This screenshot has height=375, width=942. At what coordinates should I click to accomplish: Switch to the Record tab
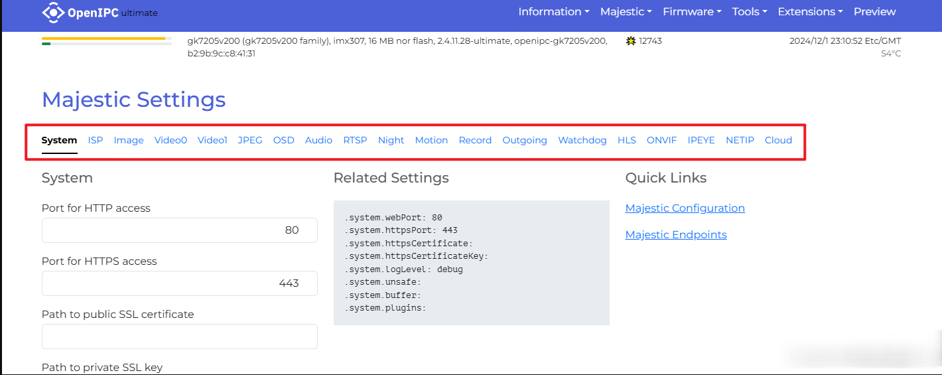click(475, 140)
